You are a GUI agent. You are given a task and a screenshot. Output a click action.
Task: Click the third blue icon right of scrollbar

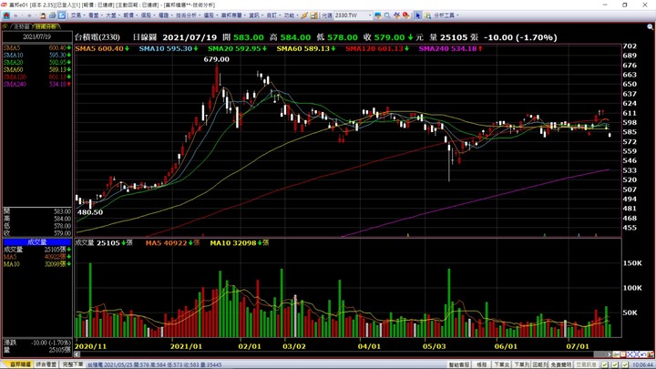pos(643,354)
